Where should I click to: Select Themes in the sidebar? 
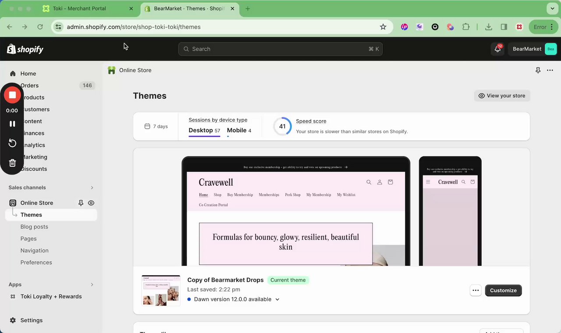[52, 215]
